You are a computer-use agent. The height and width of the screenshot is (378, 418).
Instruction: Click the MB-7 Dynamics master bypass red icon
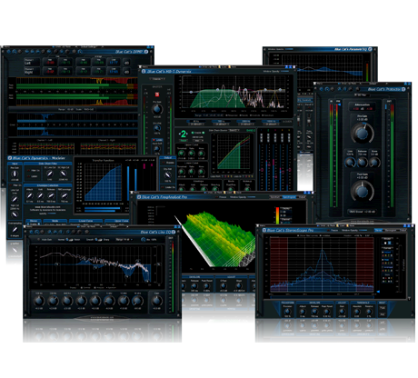pos(157,94)
